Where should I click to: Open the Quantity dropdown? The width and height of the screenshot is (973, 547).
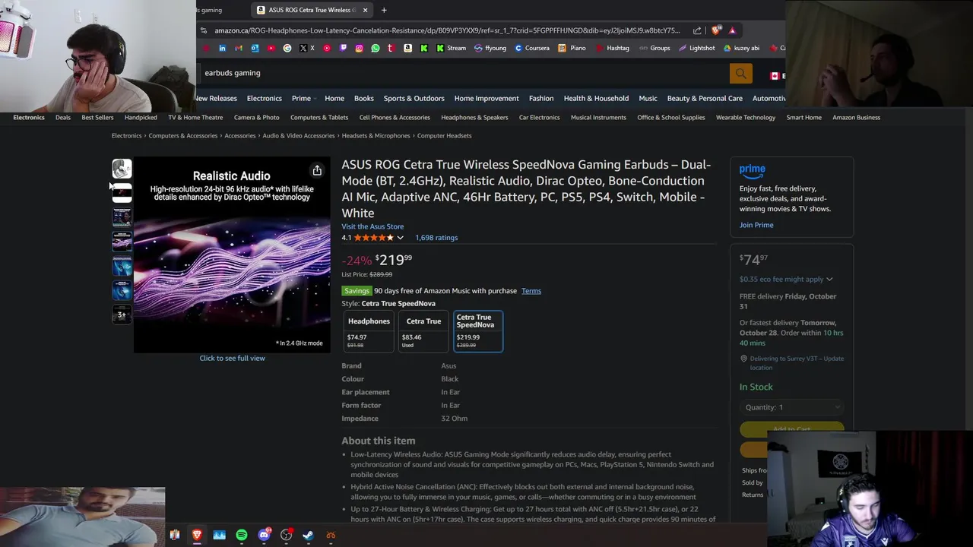click(791, 407)
